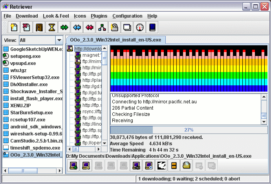The height and width of the screenshot is (184, 271).
Task: Click the open padlock icon in toolbar
Action: pos(114,27)
